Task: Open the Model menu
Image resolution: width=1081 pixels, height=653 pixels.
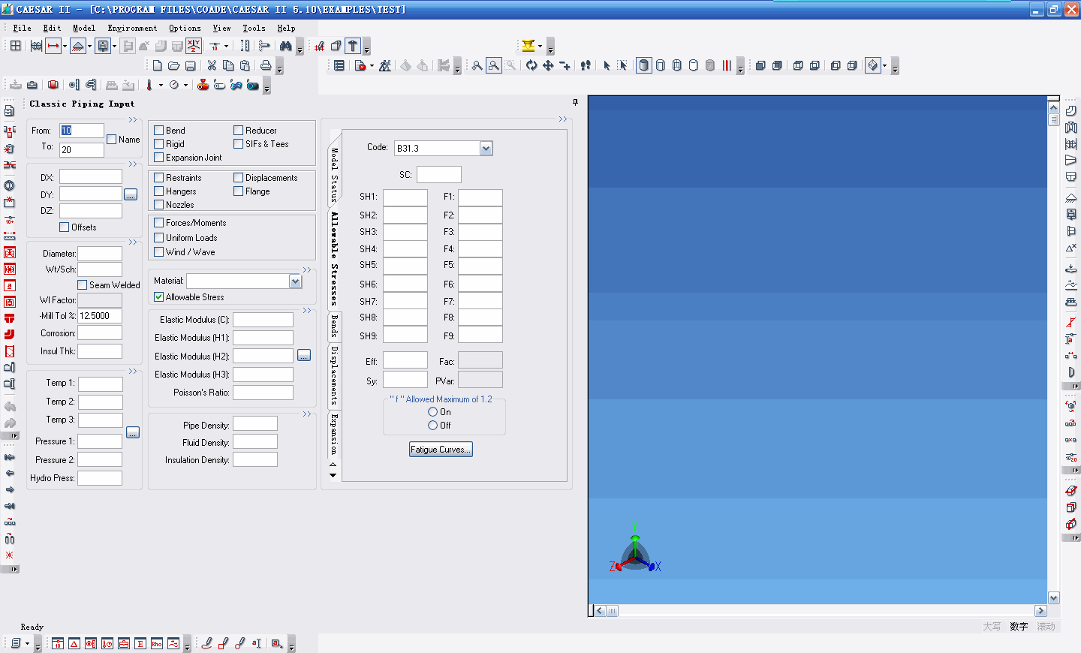Action: (84, 28)
